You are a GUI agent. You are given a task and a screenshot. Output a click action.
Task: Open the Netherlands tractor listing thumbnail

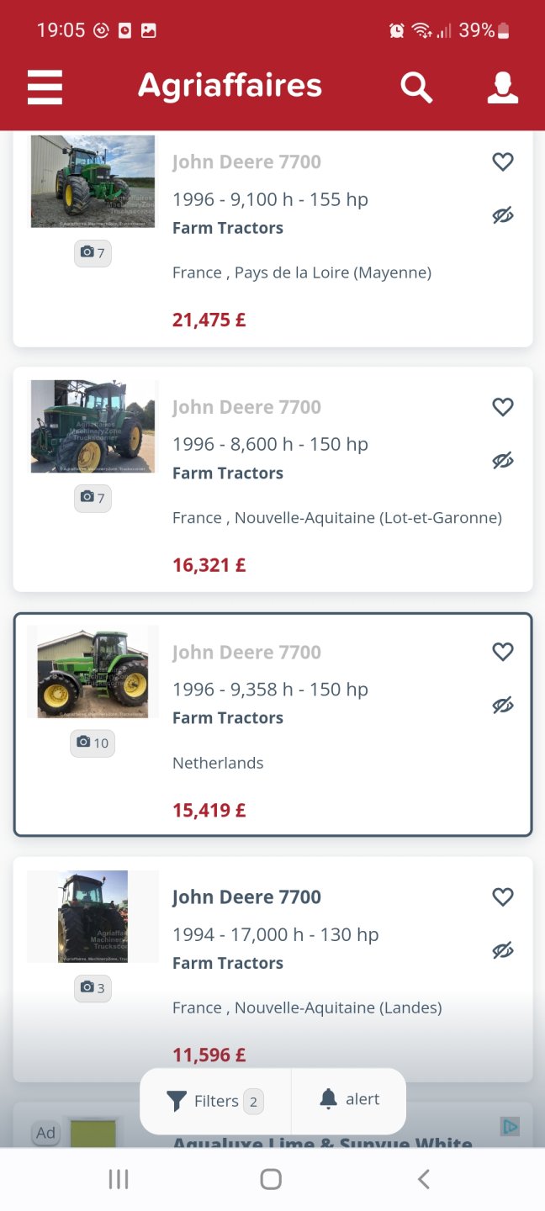93,671
